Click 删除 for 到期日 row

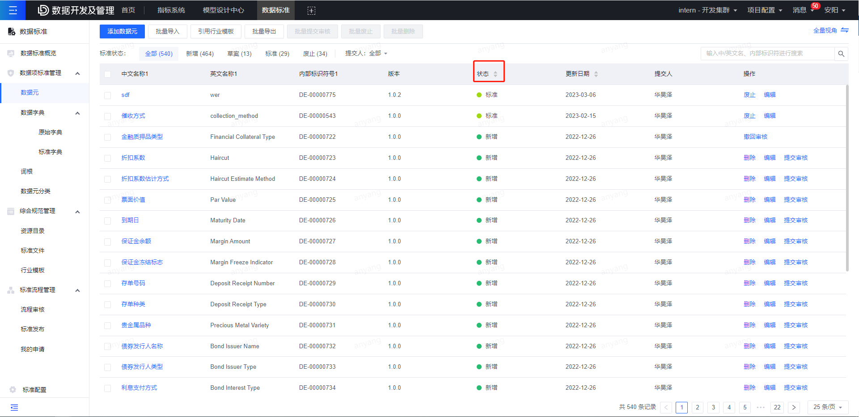click(x=749, y=220)
